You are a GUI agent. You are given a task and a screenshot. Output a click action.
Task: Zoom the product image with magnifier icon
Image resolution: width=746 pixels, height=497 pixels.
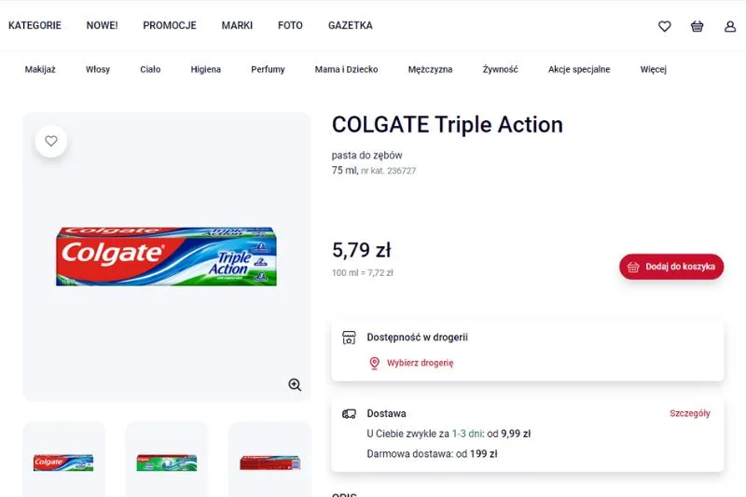click(x=295, y=384)
